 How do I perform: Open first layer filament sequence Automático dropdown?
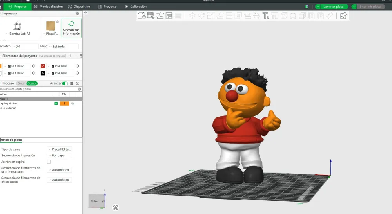coord(60,170)
